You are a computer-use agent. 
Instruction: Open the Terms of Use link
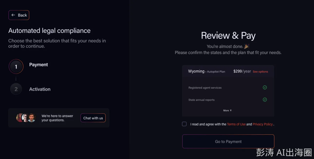coord(236,124)
